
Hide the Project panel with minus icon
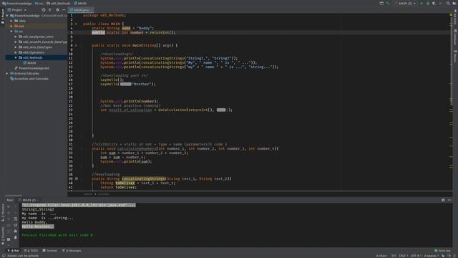(x=64, y=10)
